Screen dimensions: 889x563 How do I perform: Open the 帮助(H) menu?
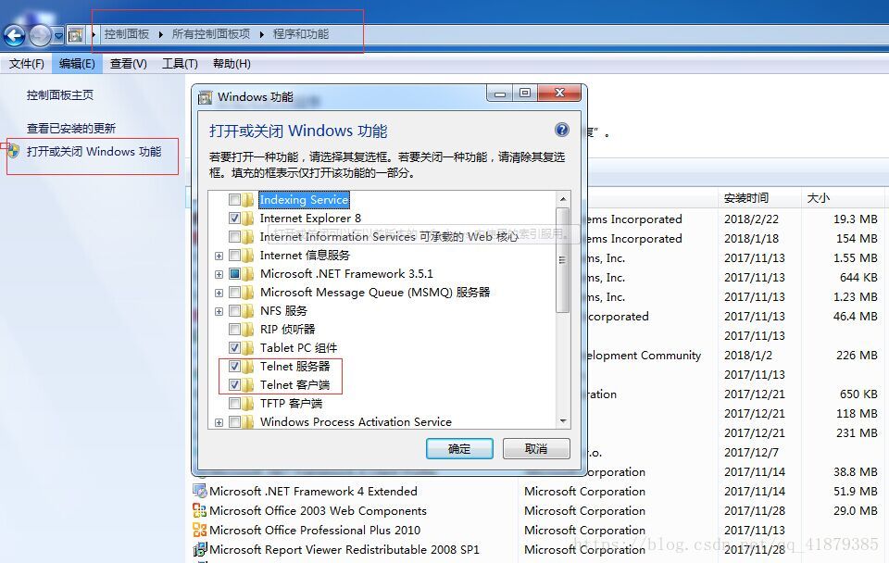(232, 64)
